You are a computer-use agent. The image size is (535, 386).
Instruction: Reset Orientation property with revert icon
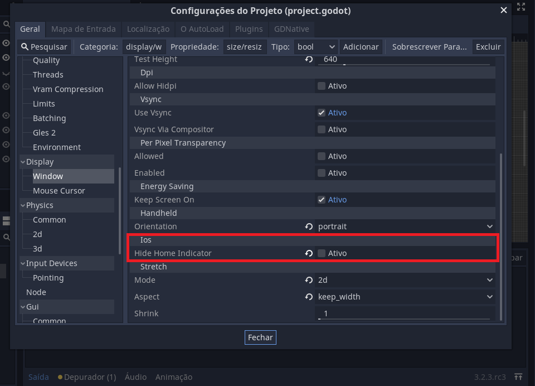309,226
